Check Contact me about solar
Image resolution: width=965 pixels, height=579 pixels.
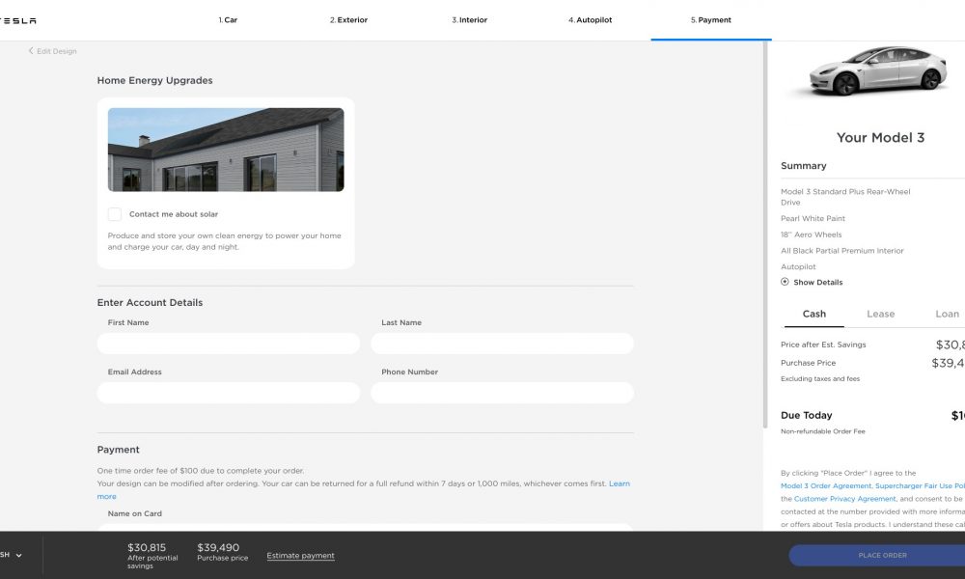click(x=115, y=214)
